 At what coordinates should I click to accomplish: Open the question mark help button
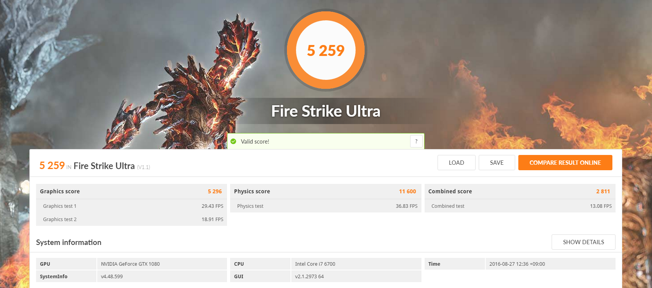coord(416,141)
